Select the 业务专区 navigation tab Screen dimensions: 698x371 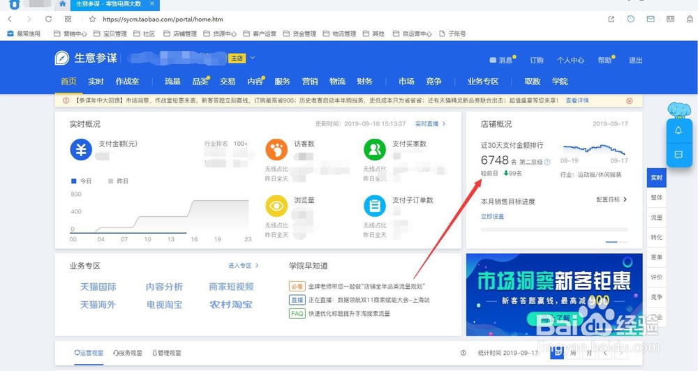coord(483,82)
